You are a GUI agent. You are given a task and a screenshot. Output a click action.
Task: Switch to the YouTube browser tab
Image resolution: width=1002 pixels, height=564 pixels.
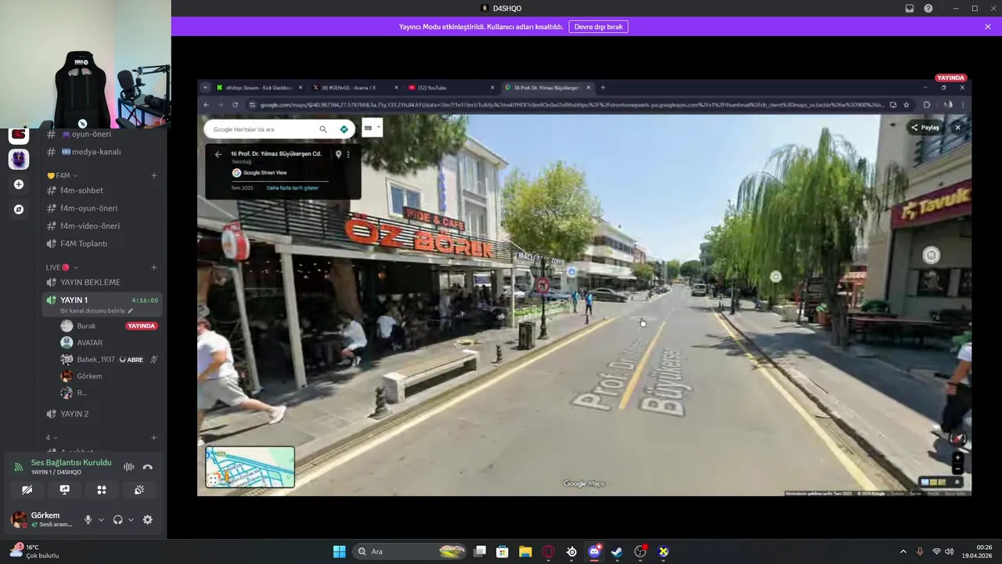450,88
